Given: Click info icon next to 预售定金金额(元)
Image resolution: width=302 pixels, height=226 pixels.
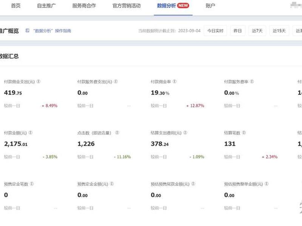Looking at the screenshot, I should 112,184.
